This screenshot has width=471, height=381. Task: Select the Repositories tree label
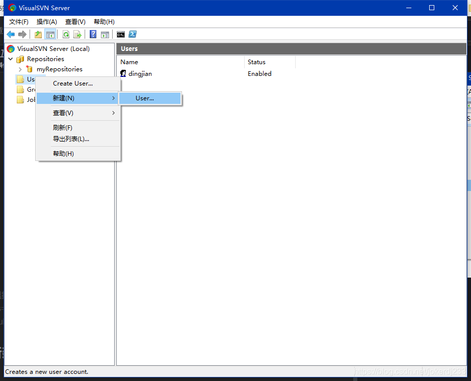[45, 59]
